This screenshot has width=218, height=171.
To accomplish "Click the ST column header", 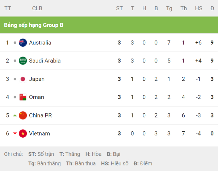I will 120,8.
